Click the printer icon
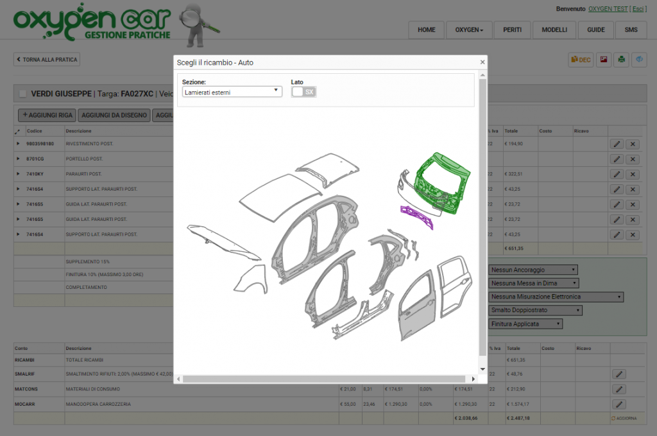Image resolution: width=657 pixels, height=436 pixels. [621, 60]
